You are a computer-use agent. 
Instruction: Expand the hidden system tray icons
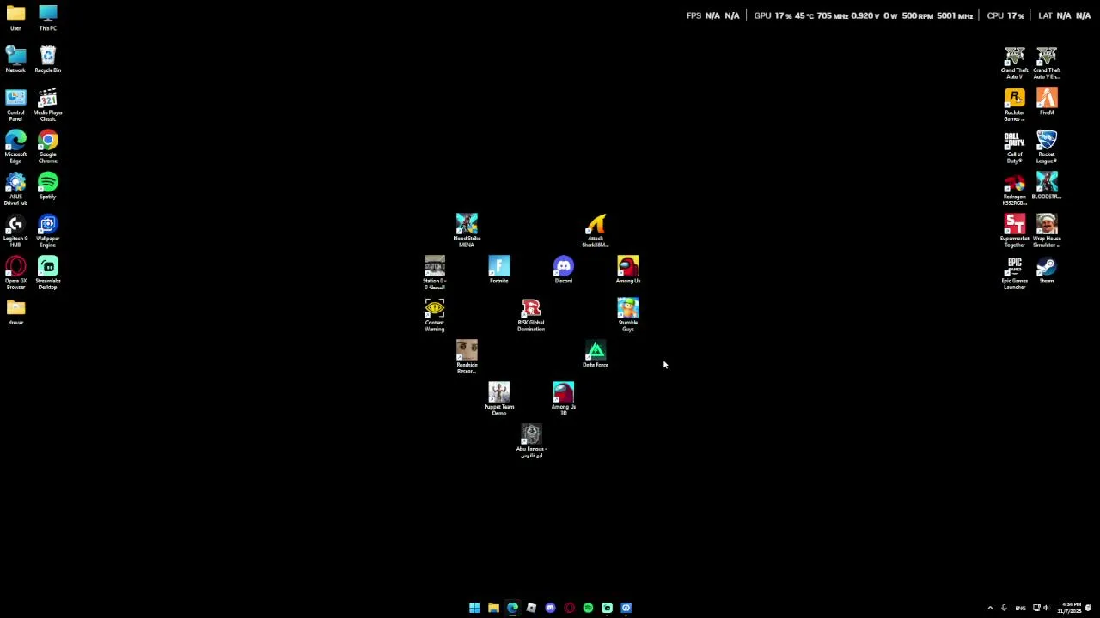[x=990, y=608]
